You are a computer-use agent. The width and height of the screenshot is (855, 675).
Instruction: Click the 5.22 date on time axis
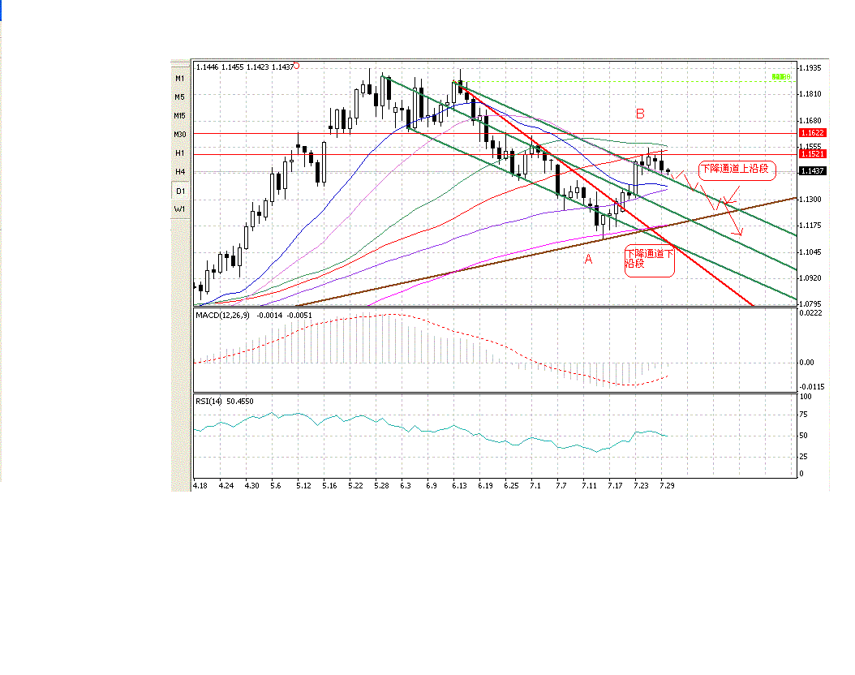click(x=355, y=485)
